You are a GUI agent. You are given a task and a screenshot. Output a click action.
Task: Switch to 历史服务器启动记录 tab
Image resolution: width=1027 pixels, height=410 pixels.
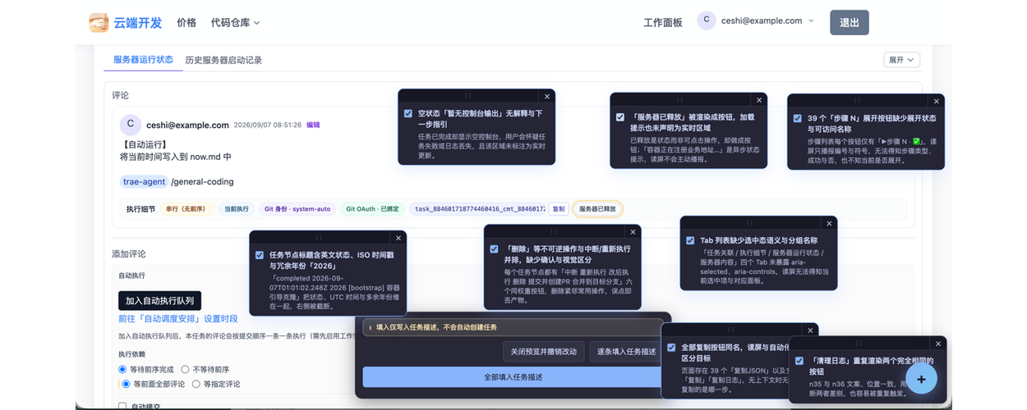[223, 60]
